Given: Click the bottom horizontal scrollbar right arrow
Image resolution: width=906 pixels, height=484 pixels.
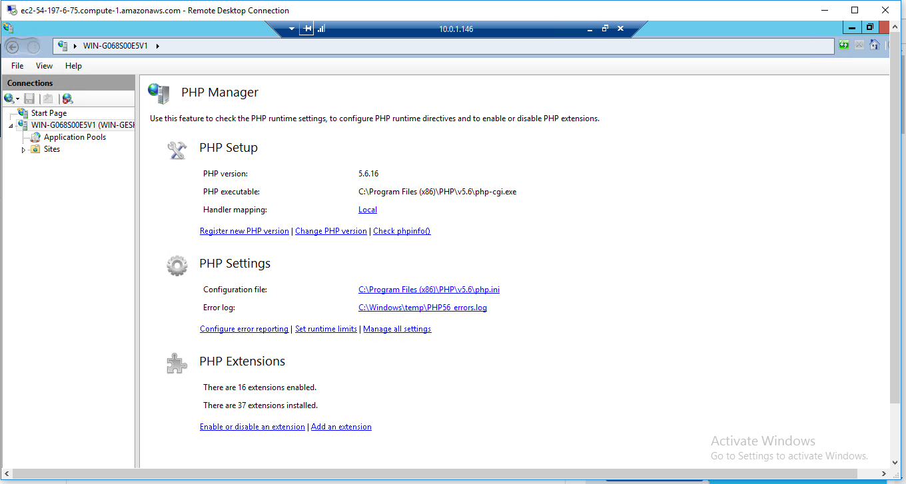Looking at the screenshot, I should pyautogui.click(x=883, y=473).
